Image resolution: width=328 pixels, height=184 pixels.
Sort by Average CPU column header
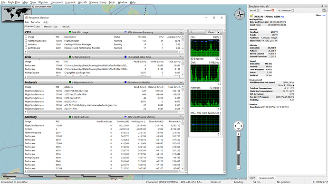174,37
